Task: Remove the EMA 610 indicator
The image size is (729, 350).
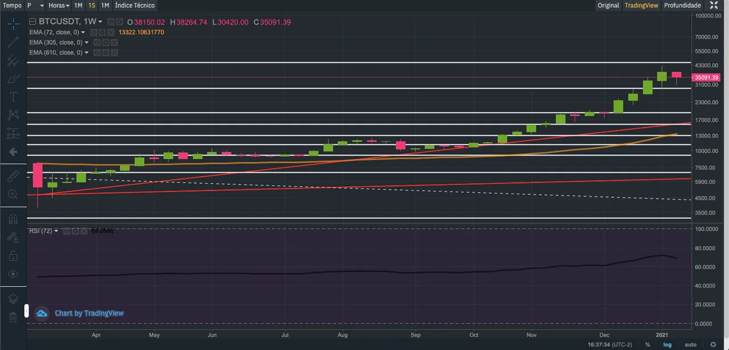Action: (x=114, y=52)
